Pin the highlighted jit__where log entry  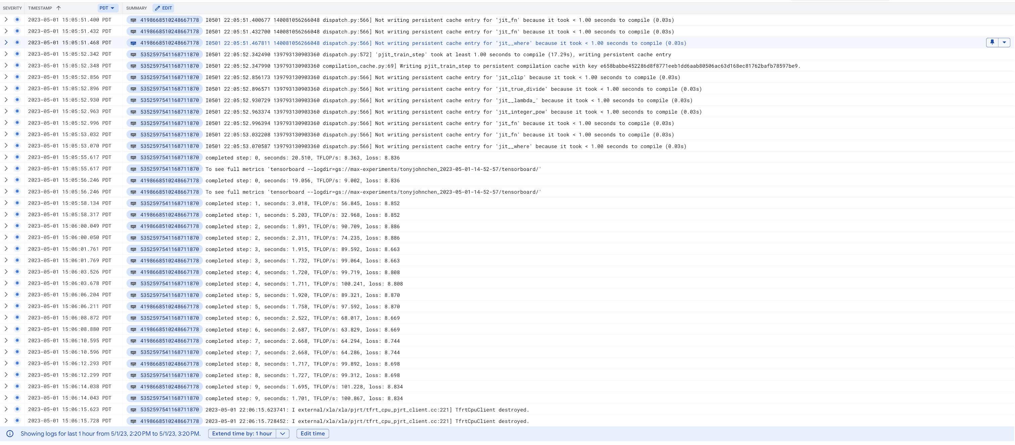click(992, 43)
